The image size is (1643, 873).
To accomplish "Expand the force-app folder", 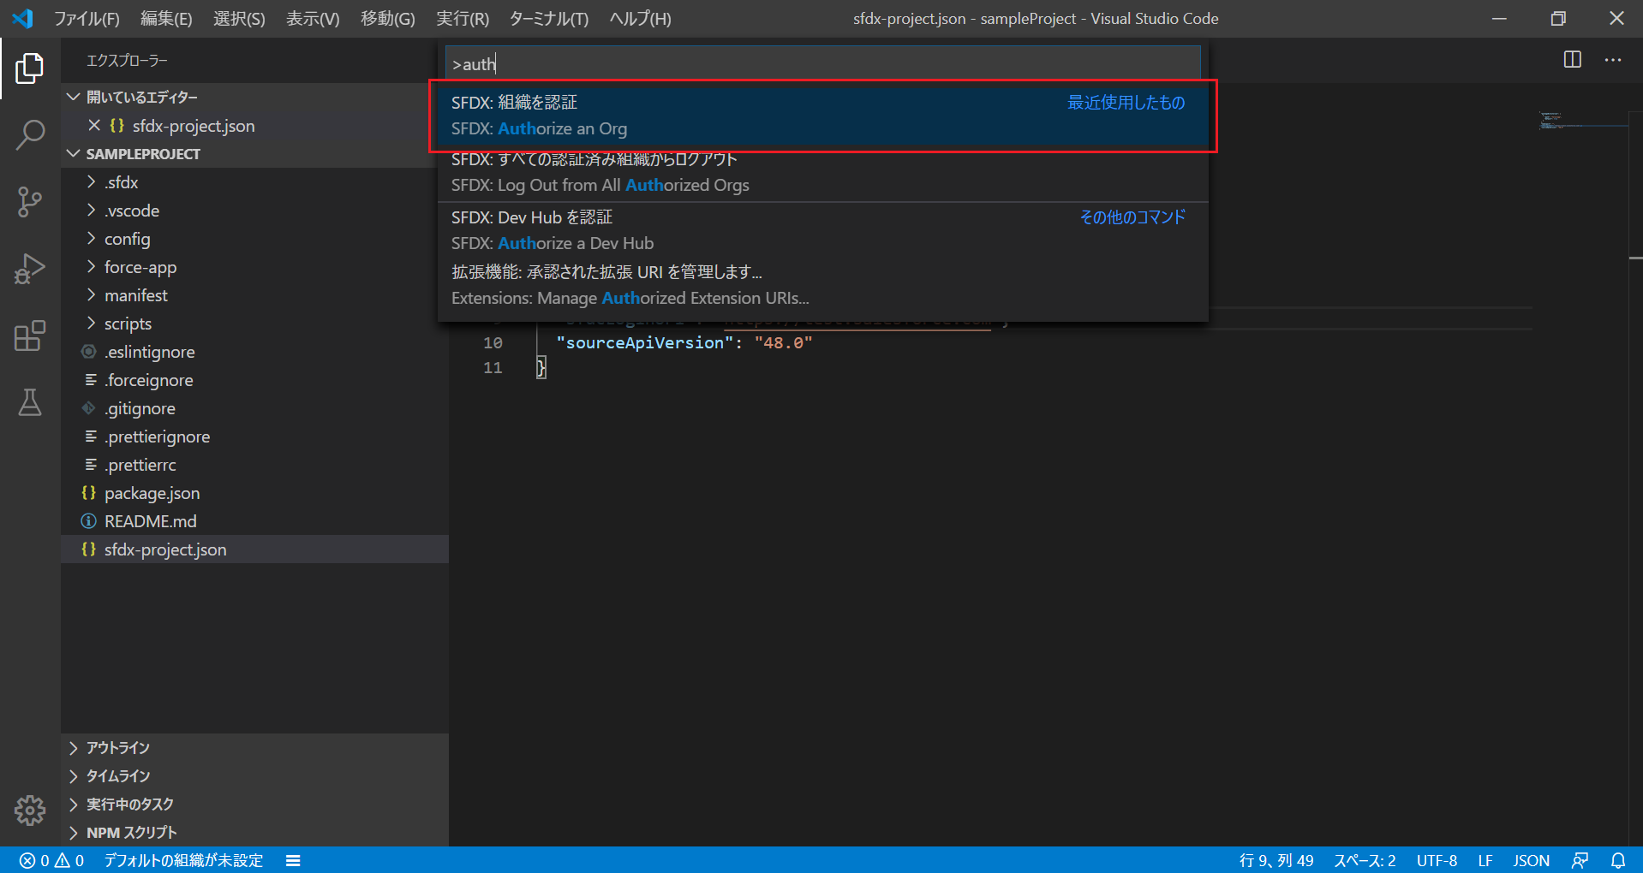I will click(x=254, y=267).
